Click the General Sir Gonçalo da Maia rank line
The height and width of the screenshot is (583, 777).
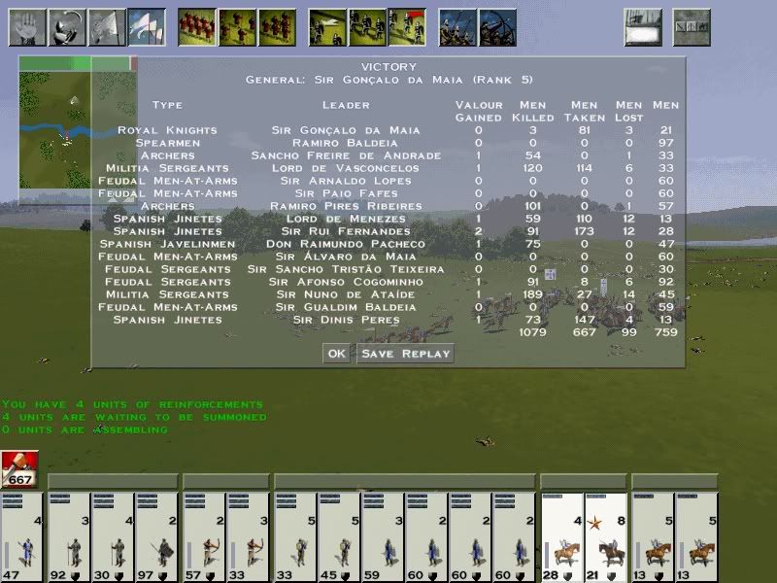click(389, 80)
